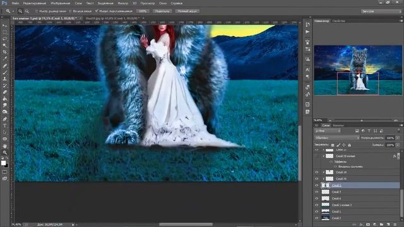Select the Dodge tool

4,112
